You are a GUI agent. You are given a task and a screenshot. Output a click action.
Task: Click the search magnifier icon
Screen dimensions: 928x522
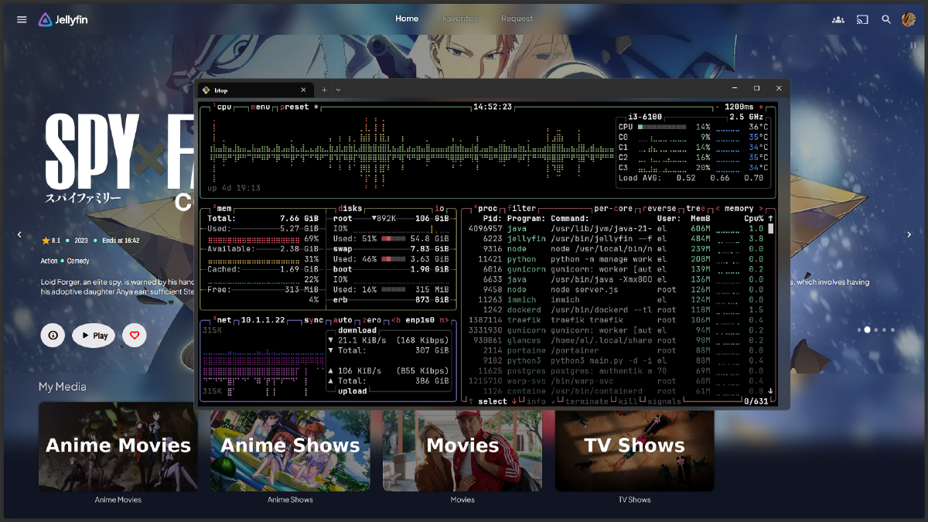pos(886,19)
